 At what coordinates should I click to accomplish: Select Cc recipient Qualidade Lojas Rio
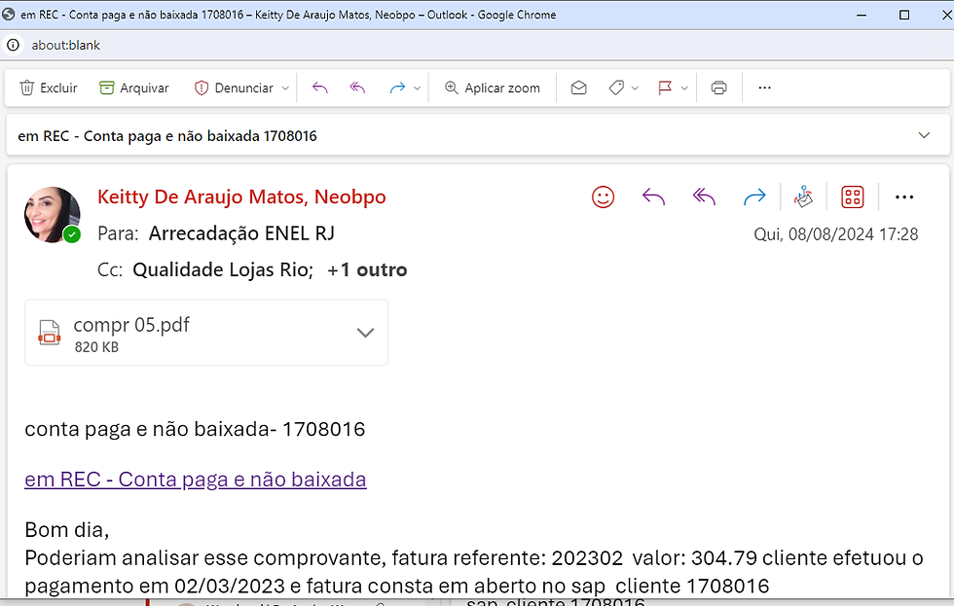point(223,269)
